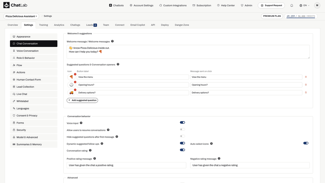325x183 pixels.
Task: Switch to the Training tab
Action: point(43,25)
